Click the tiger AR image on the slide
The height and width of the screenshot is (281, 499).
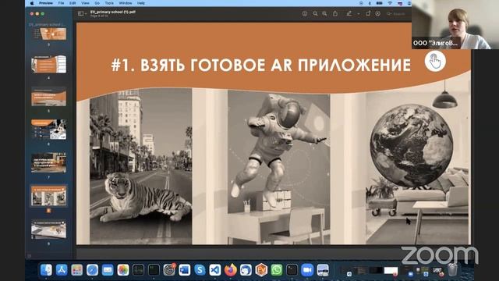[x=140, y=166]
